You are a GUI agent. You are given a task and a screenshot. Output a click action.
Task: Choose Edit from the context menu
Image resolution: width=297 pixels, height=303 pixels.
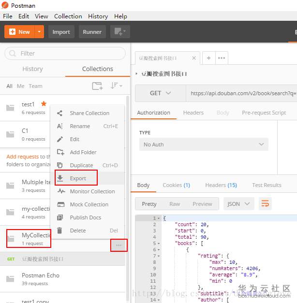88,139
